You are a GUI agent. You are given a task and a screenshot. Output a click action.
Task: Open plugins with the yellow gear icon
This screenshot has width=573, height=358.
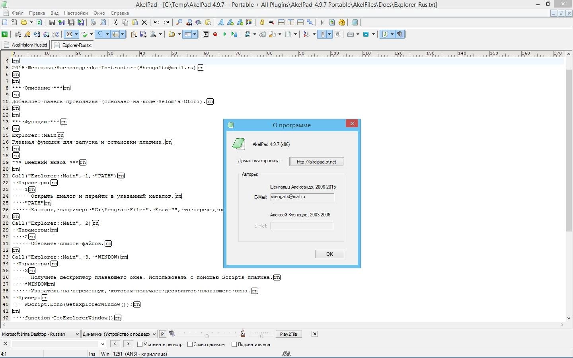point(342,22)
